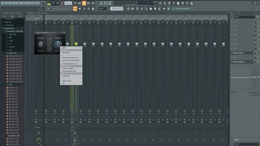This screenshot has width=260, height=146.
Task: Click the Balance knob in Fruity Balance
Action: [41, 44]
